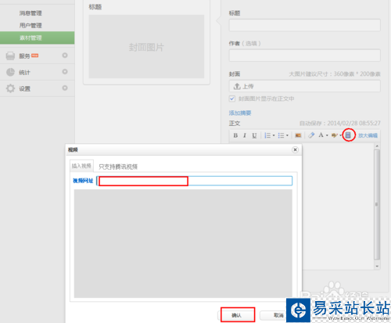Click the insert video film icon
The height and width of the screenshot is (323, 391).
click(348, 135)
